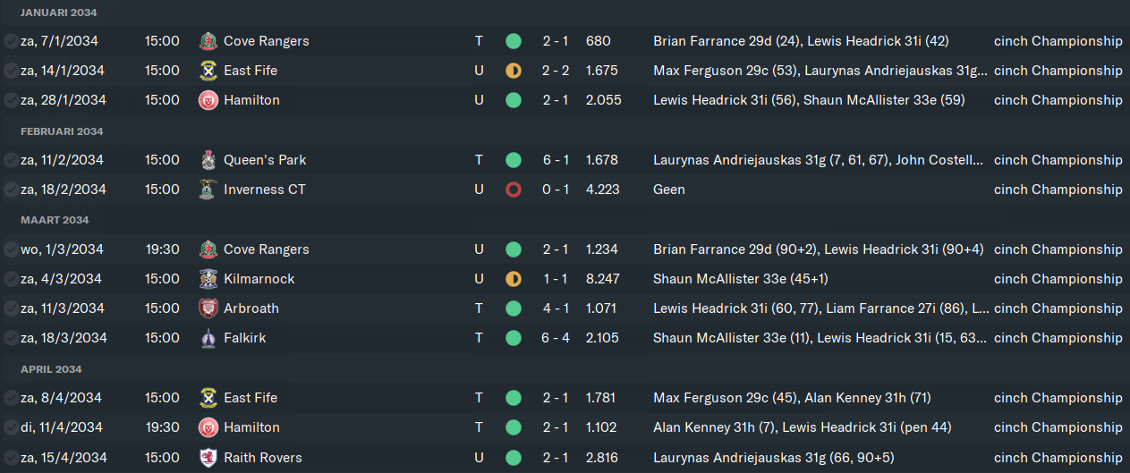The width and height of the screenshot is (1130, 473).
Task: Collapse the JANUARI 2034 month header
Action: [x=59, y=13]
